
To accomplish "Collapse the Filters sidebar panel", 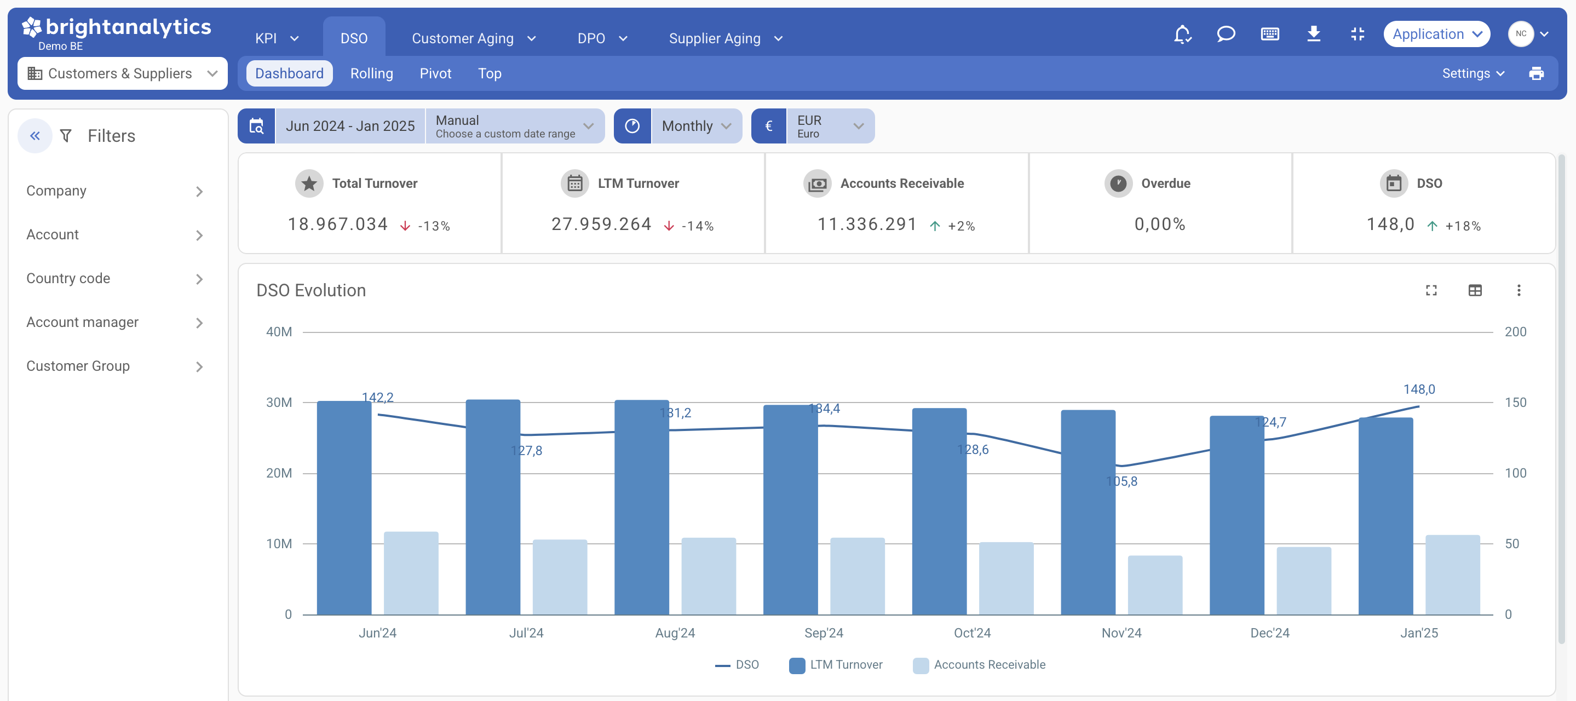I will pyautogui.click(x=35, y=136).
